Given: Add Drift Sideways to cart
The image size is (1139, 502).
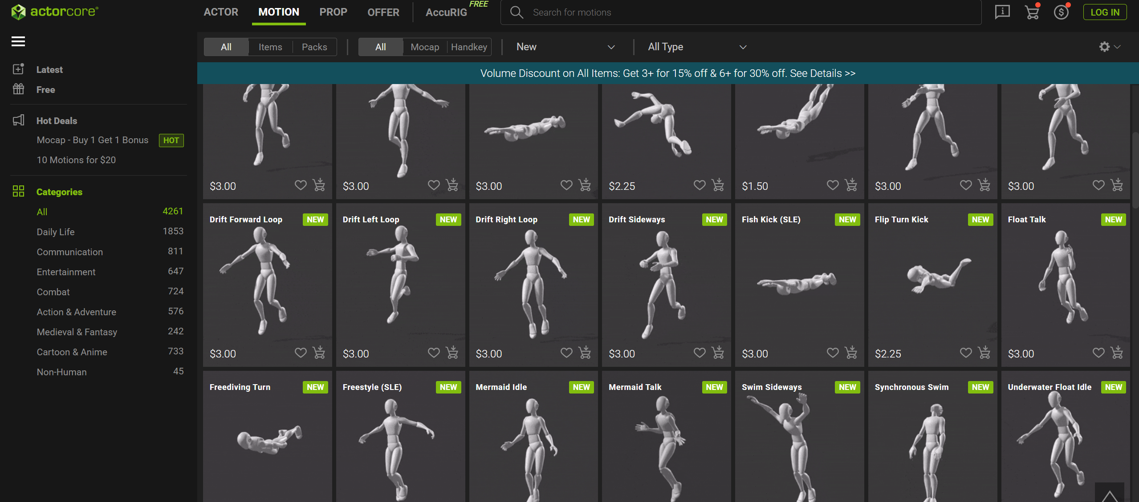Looking at the screenshot, I should 718,353.
